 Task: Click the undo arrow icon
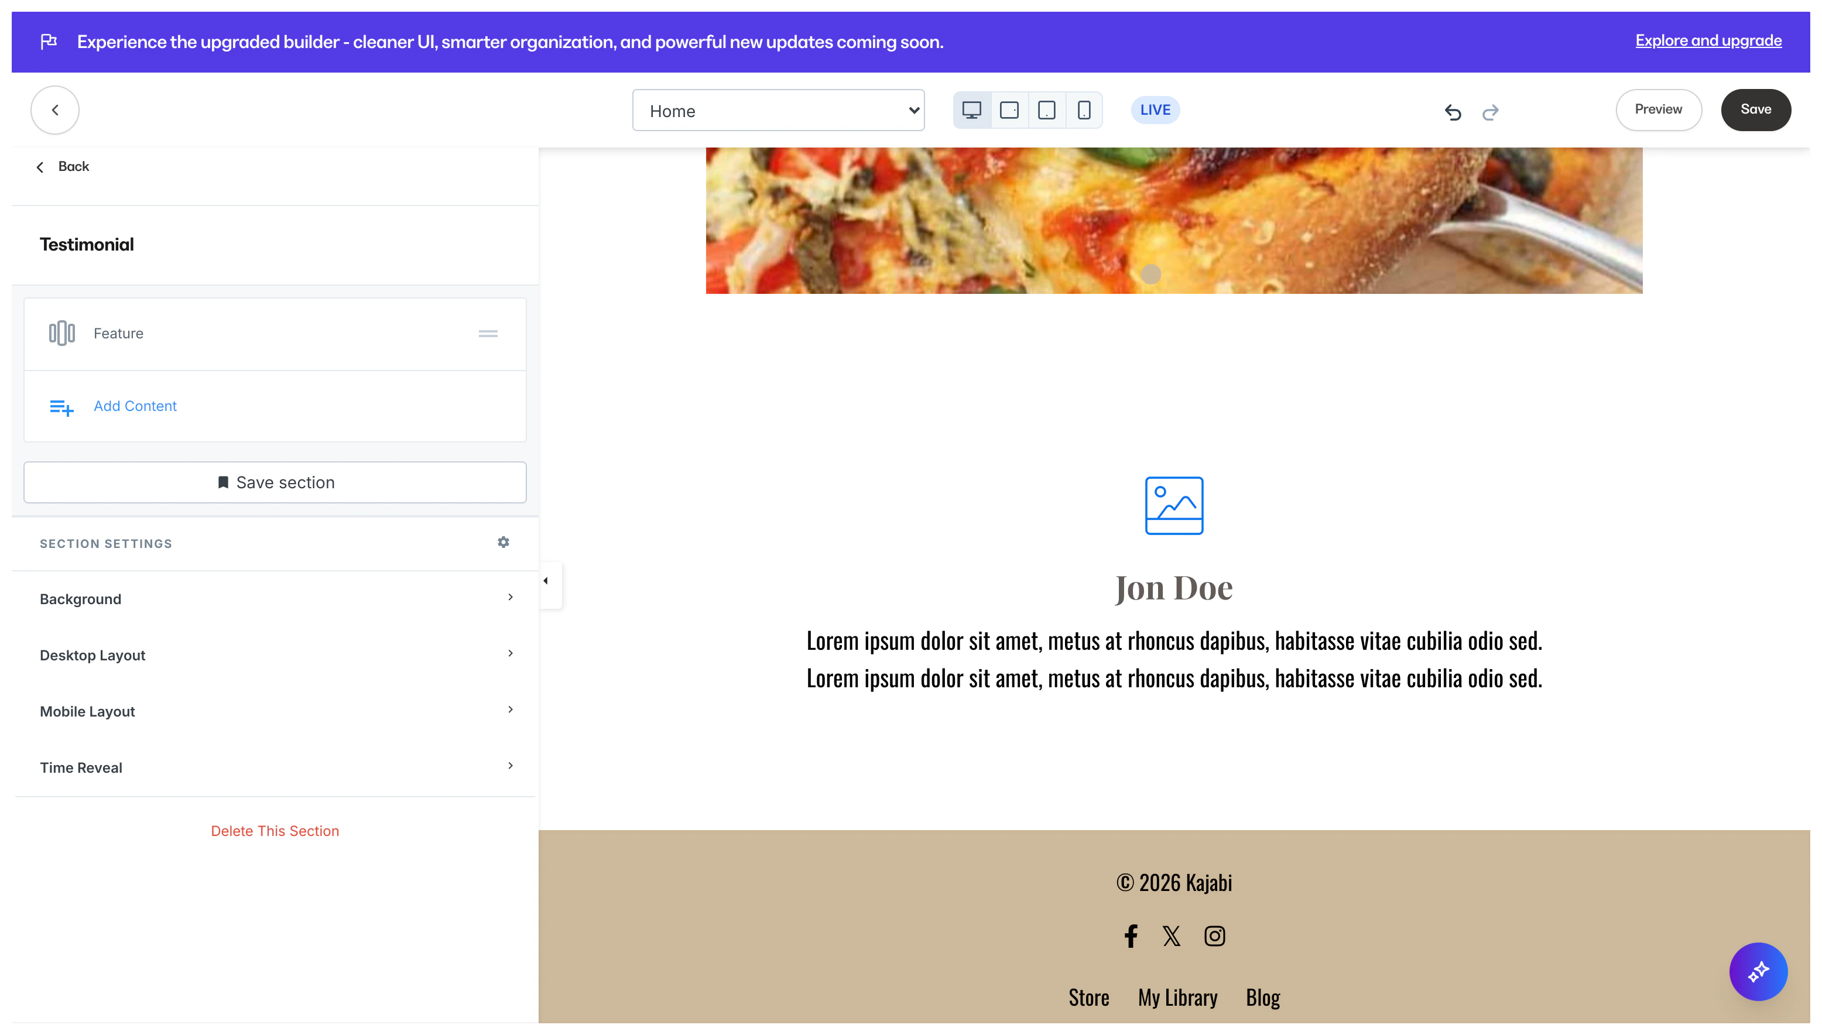point(1453,112)
